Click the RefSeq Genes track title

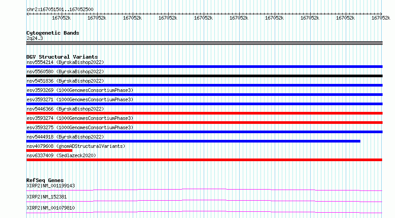coord(45,180)
